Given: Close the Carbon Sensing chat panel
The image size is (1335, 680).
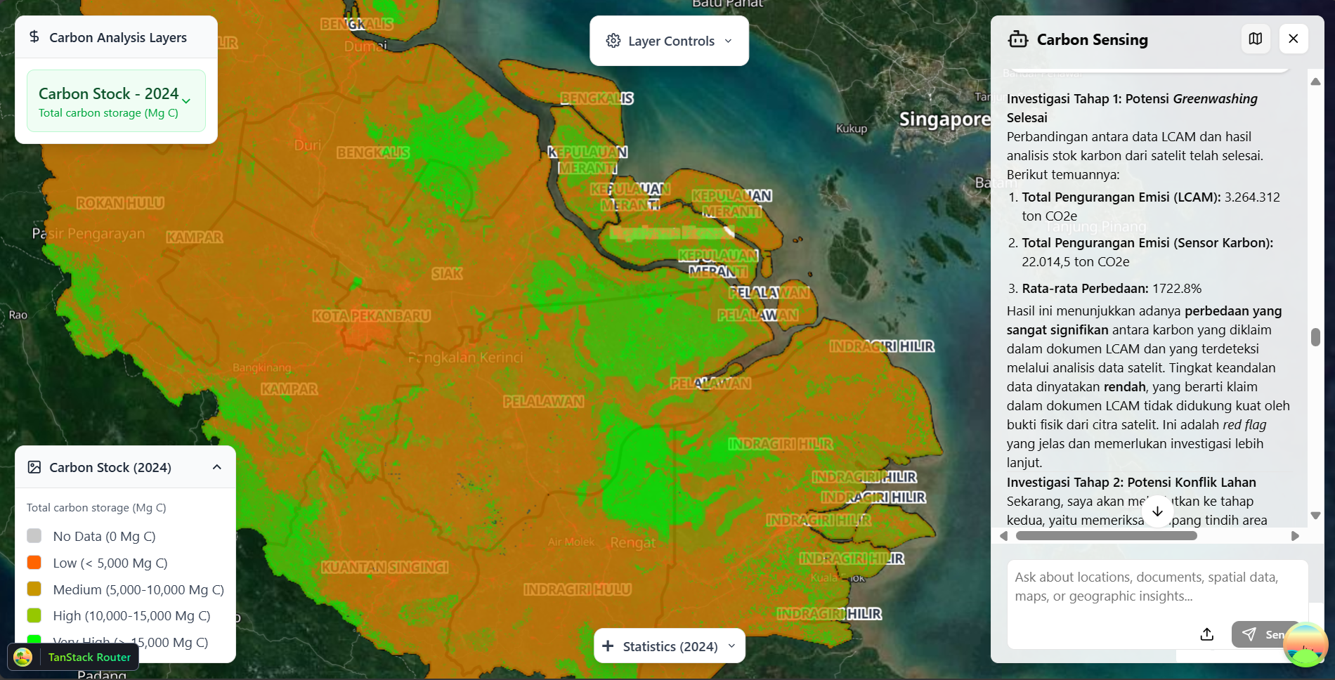Looking at the screenshot, I should (1293, 39).
